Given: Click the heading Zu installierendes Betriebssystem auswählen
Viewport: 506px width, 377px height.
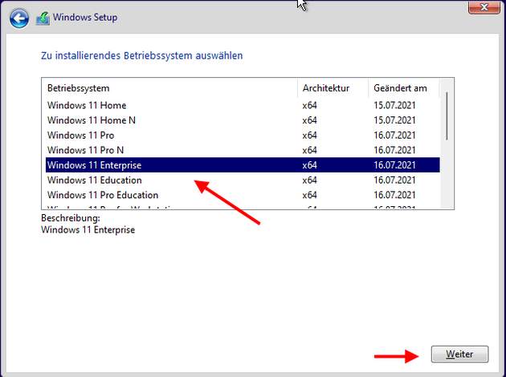Looking at the screenshot, I should tap(141, 56).
